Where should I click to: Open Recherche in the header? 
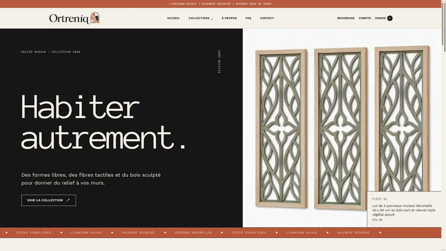point(346,18)
